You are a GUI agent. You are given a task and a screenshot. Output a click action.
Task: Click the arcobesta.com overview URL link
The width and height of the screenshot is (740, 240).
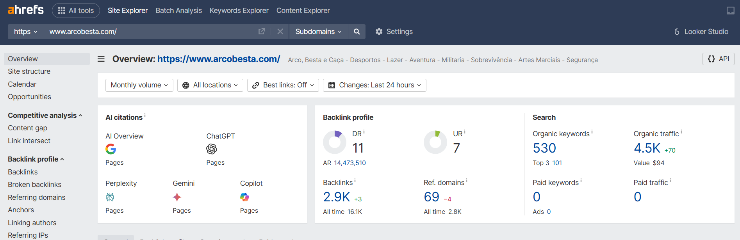point(219,59)
